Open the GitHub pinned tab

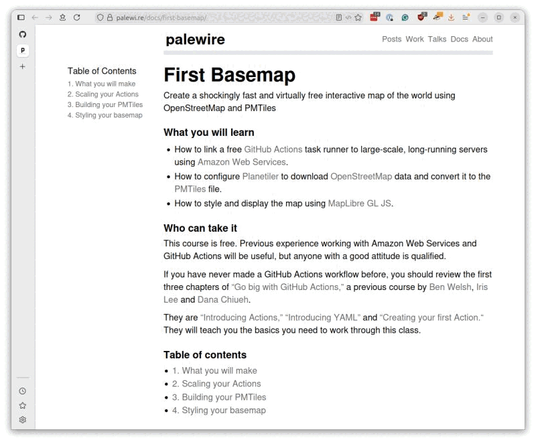23,34
